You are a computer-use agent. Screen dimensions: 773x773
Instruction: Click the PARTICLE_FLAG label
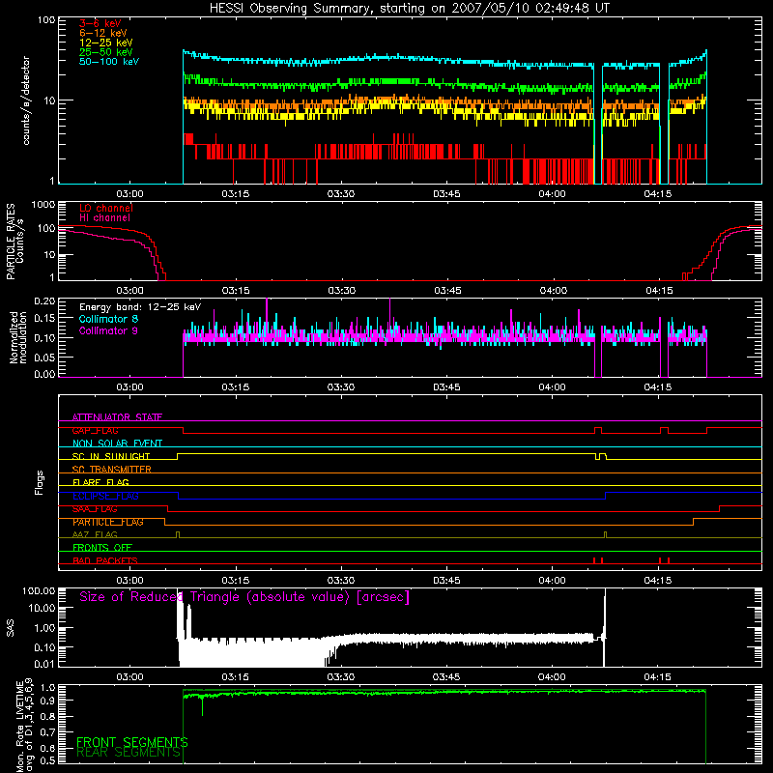click(108, 522)
